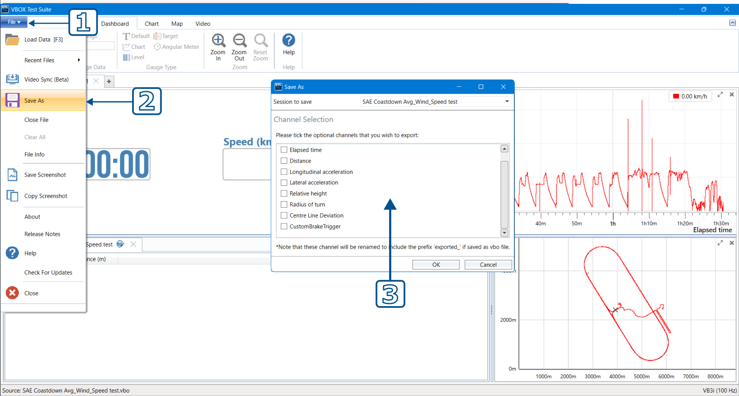Open the Video ribbon tab
739x396 pixels.
pyautogui.click(x=203, y=24)
